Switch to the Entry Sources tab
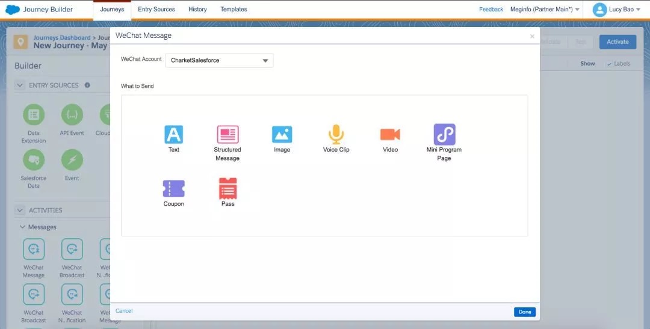The image size is (650, 329). (156, 9)
